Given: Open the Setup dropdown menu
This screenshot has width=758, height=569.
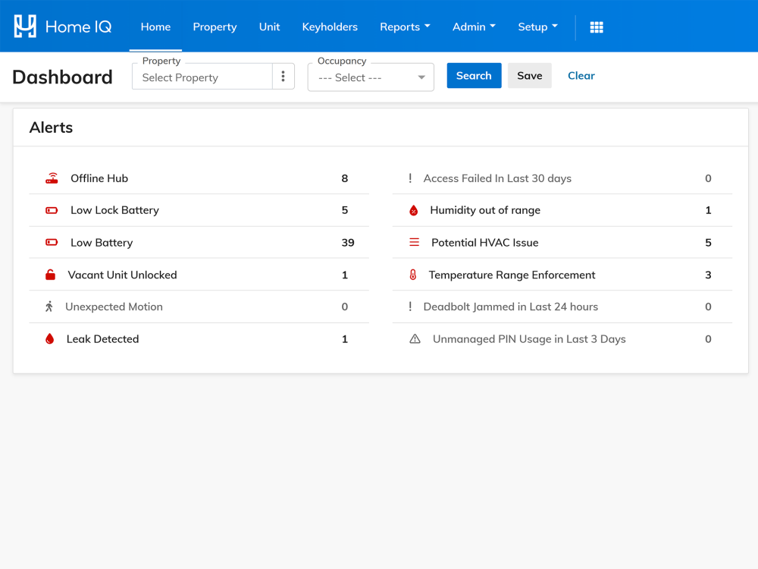Looking at the screenshot, I should click(538, 27).
